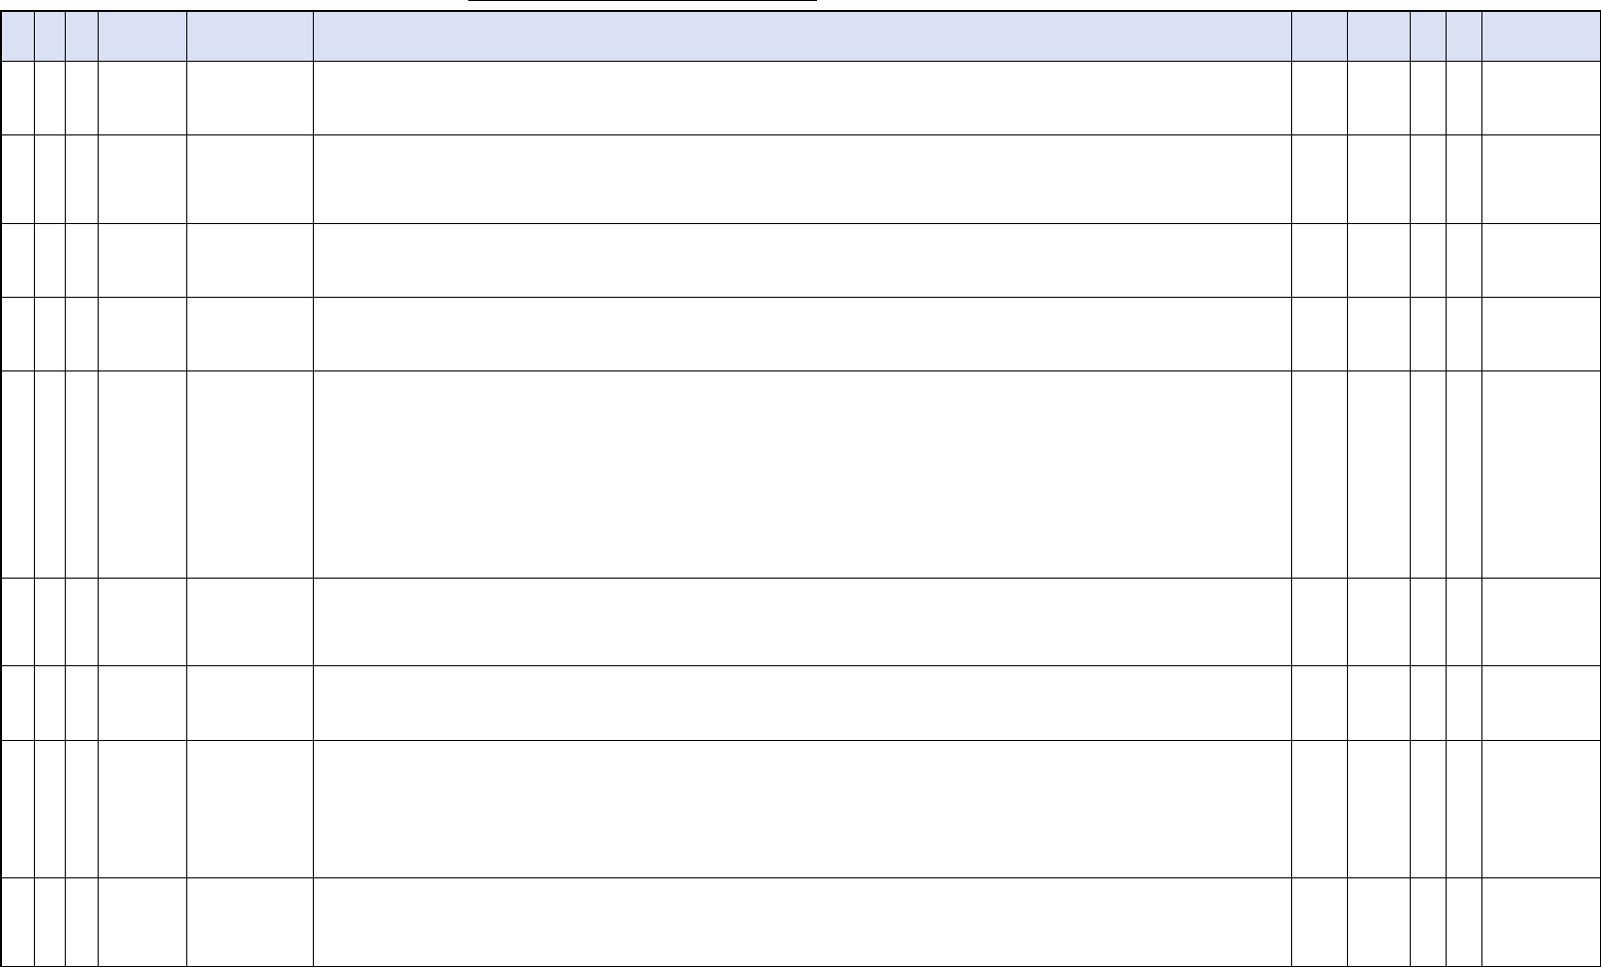
Task: Select the last blue header cell
Action: coord(1540,37)
